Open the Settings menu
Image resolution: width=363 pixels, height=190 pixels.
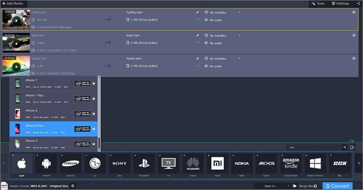point(340,3)
